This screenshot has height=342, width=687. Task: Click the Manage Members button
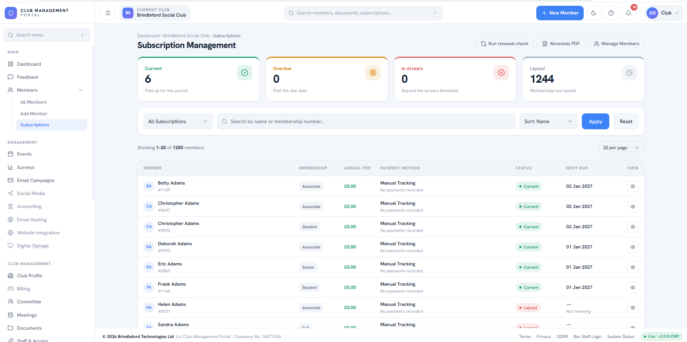617,44
